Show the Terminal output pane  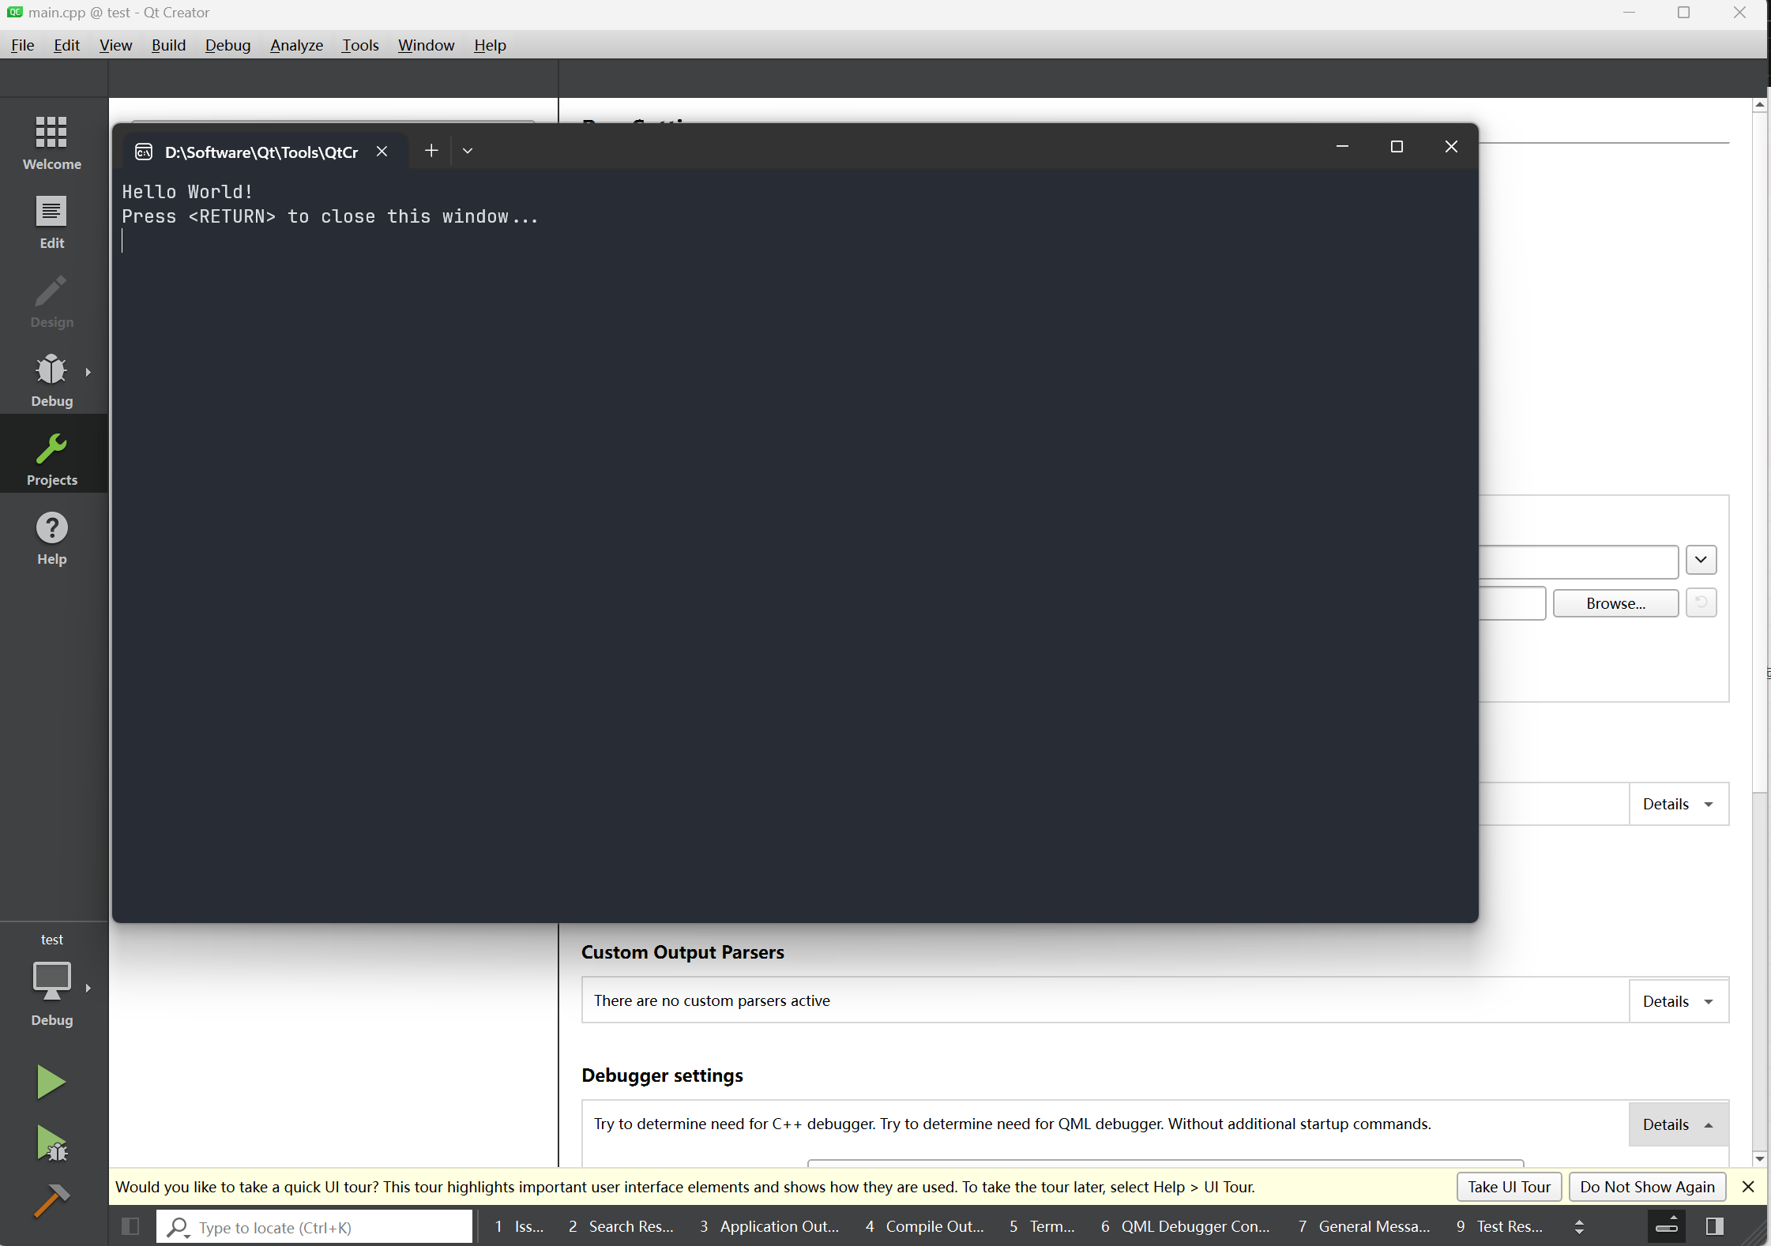click(x=1042, y=1226)
